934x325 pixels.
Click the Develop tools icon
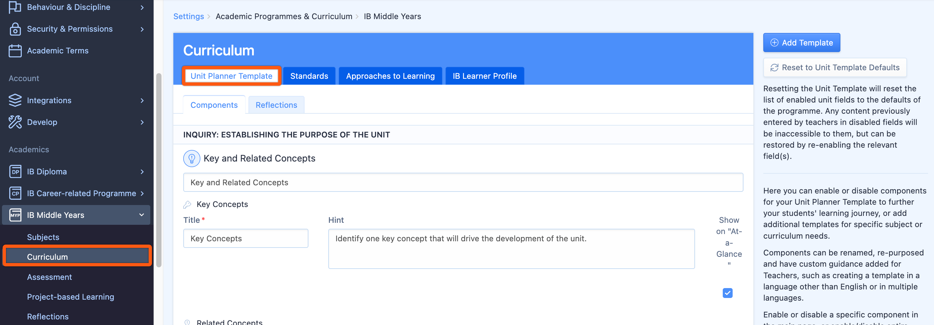[x=15, y=122]
